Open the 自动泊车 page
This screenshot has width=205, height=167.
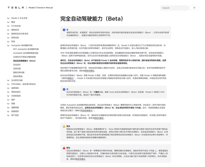click(x=17, y=65)
